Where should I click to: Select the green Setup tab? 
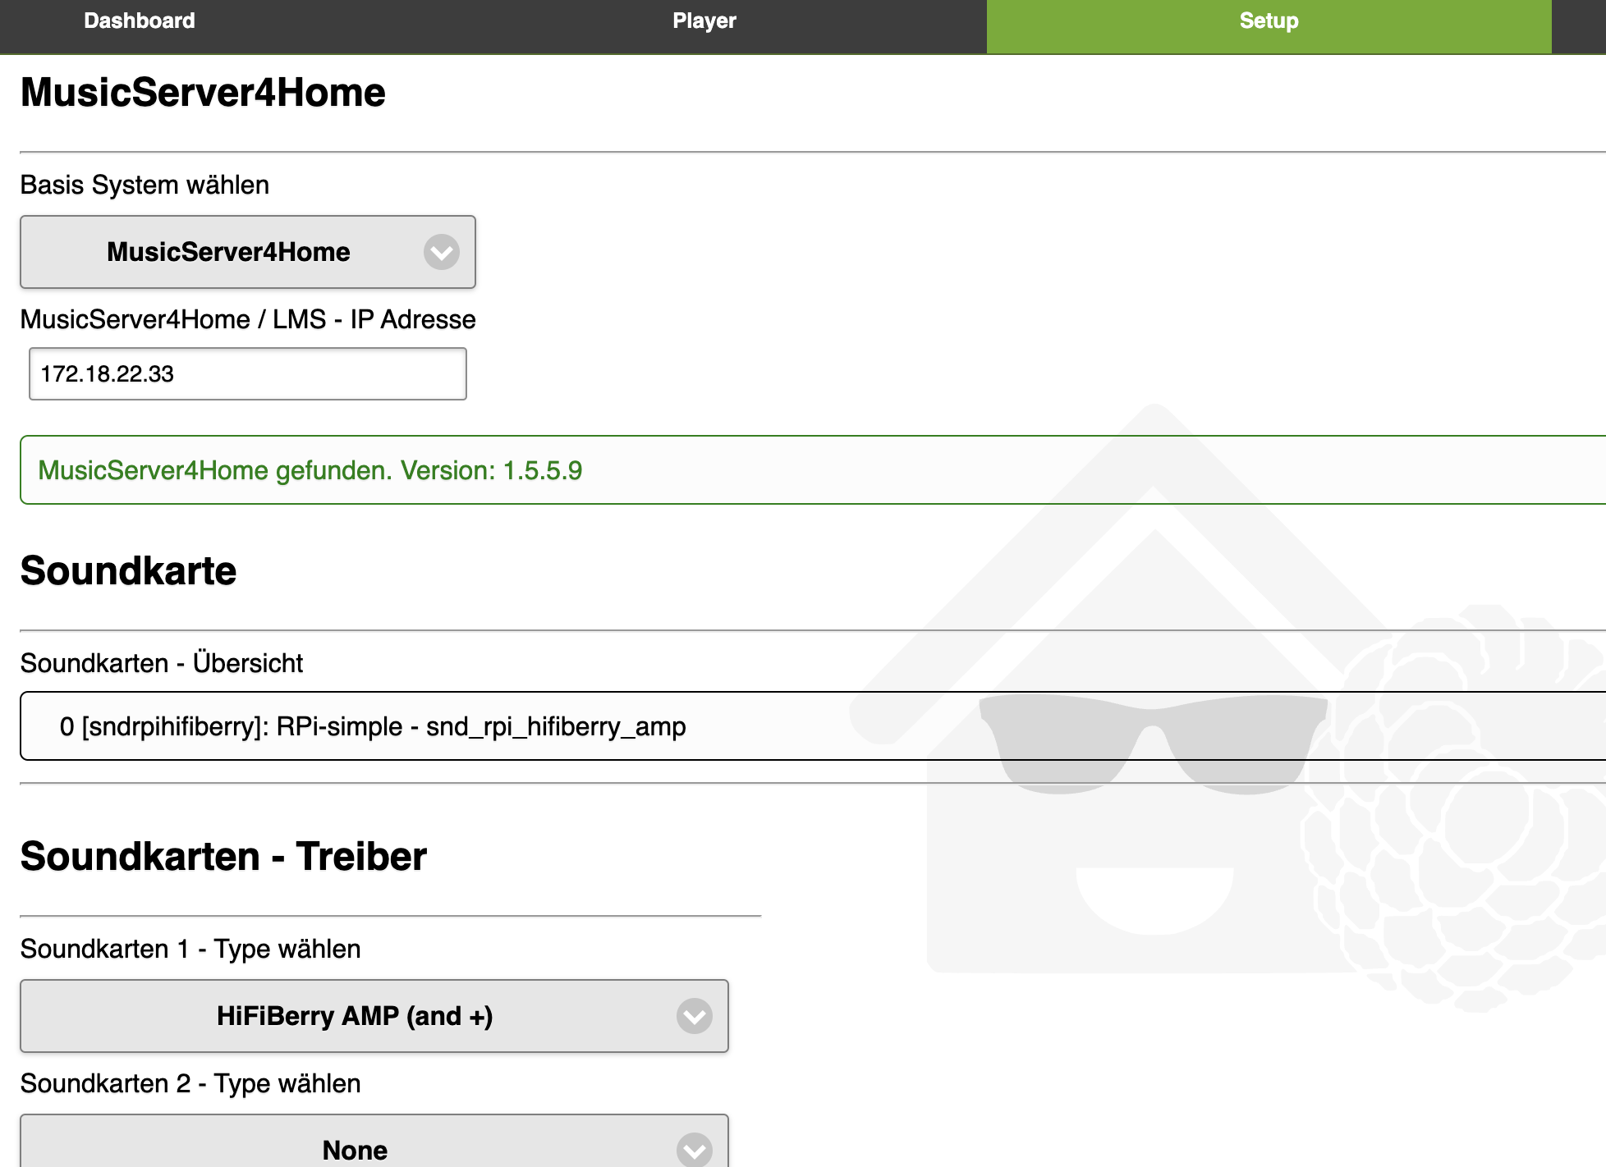1269,21
